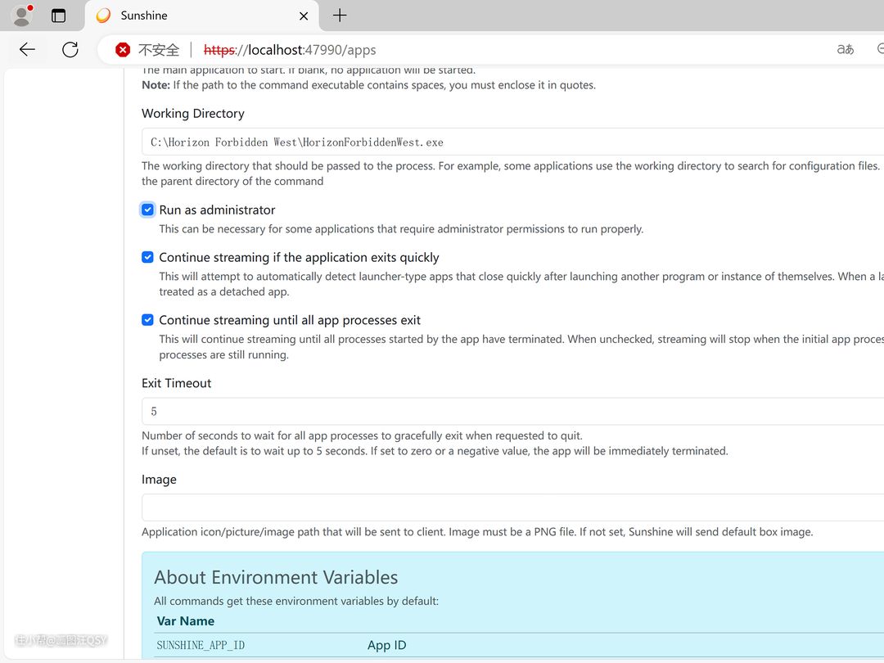Screen dimensions: 884x663
Task: Click the empty Image path field
Action: pos(512,507)
